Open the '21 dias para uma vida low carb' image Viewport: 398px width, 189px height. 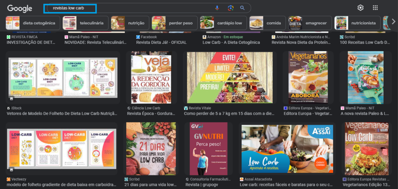click(x=151, y=149)
